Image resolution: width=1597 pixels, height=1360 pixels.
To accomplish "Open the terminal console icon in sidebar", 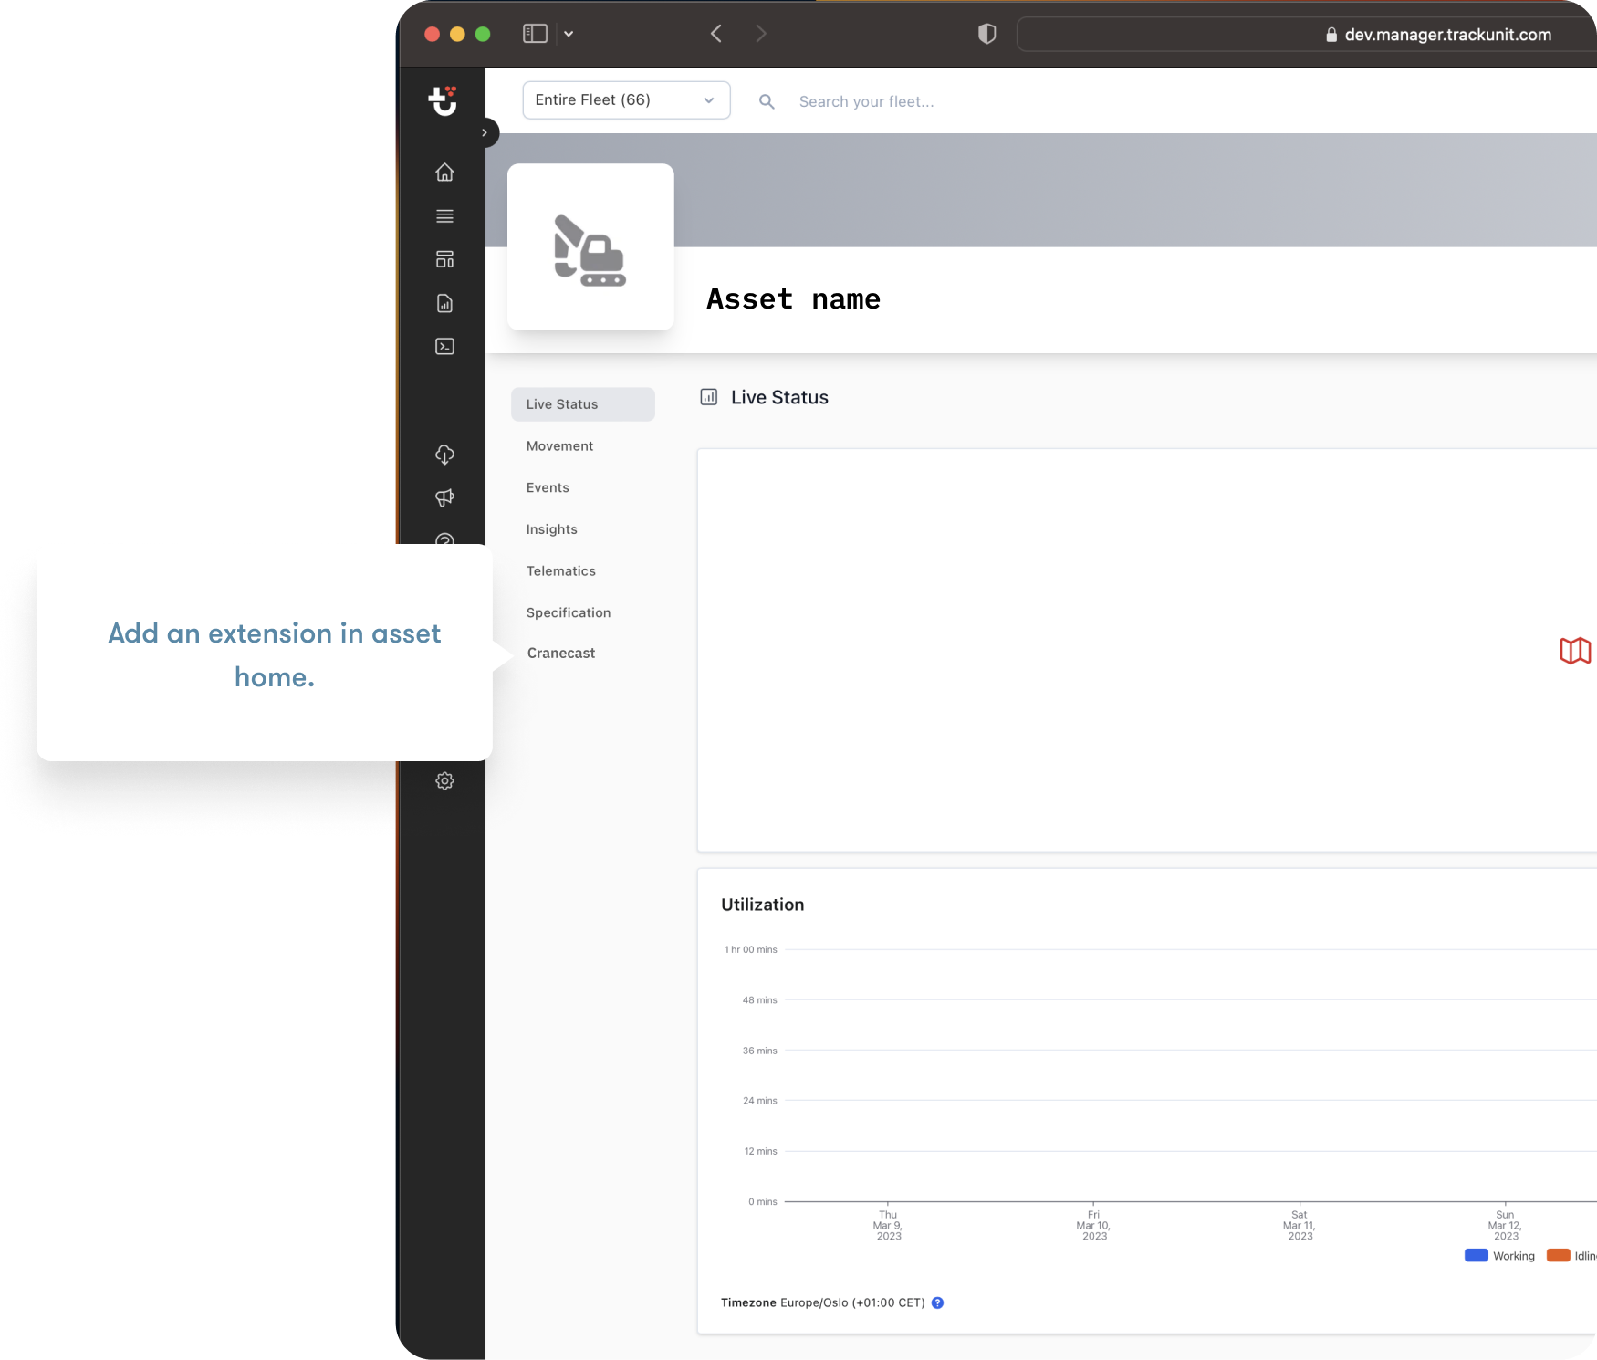I will 444,347.
